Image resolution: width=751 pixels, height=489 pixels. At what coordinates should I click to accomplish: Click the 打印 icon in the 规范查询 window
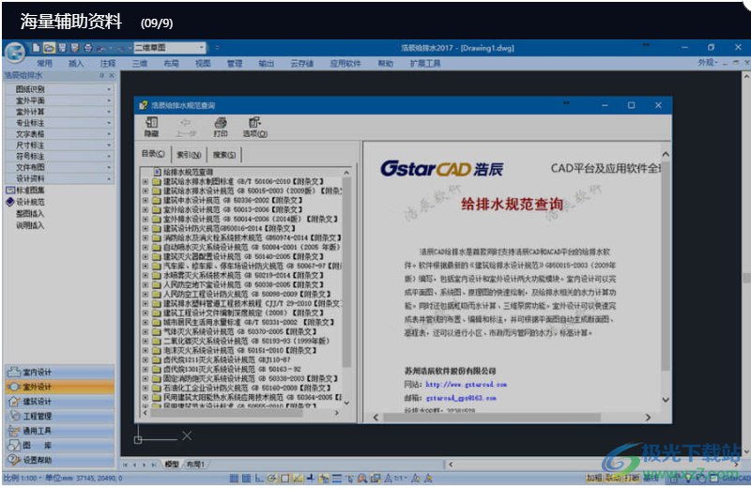[221, 127]
